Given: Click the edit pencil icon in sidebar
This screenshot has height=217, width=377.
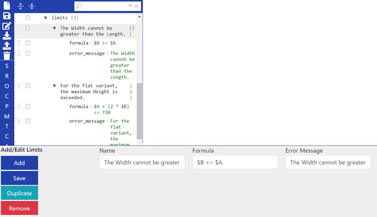Looking at the screenshot, I should tap(7, 26).
